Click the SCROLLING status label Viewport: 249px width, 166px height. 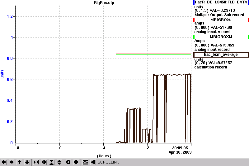pyautogui.click(x=108, y=162)
